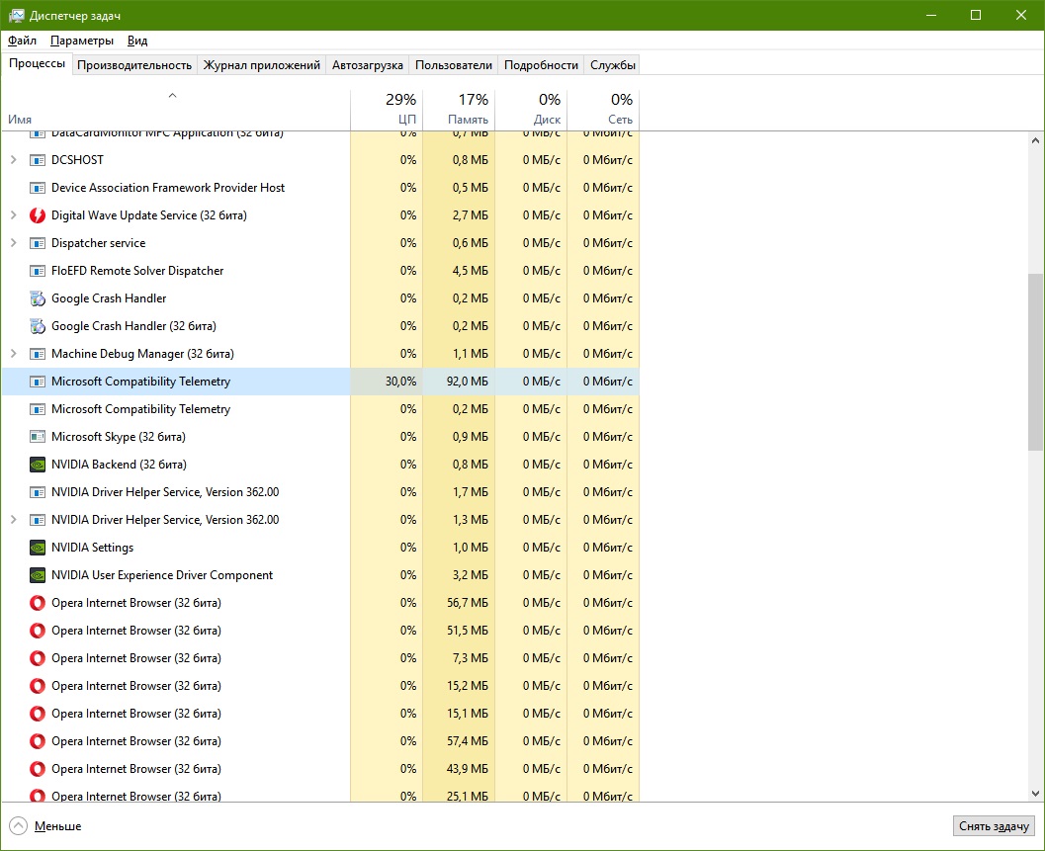Viewport: 1045px width, 851px height.
Task: Click the NVIDIA Settings icon
Action: tap(38, 548)
